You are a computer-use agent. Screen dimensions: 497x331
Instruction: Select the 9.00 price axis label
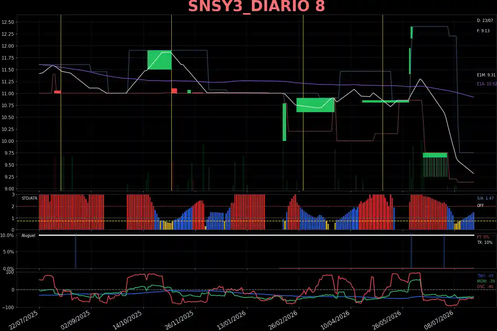(9, 189)
